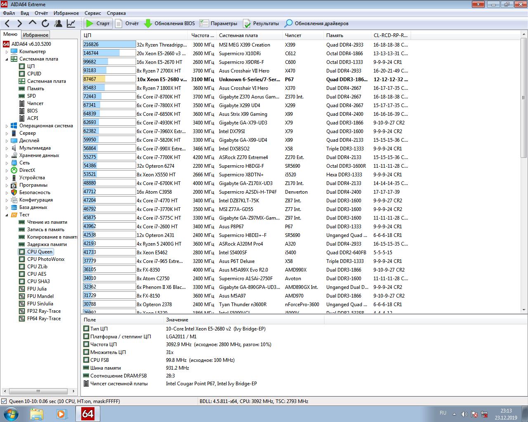The width and height of the screenshot is (528, 422).
Task: Click the Back navigation arrow
Action: 7,23
